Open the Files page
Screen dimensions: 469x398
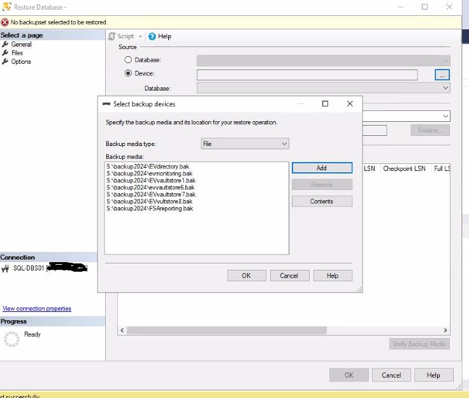[x=17, y=53]
